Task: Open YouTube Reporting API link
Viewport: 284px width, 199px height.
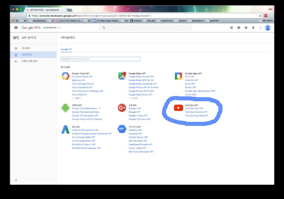Action: coord(196,116)
